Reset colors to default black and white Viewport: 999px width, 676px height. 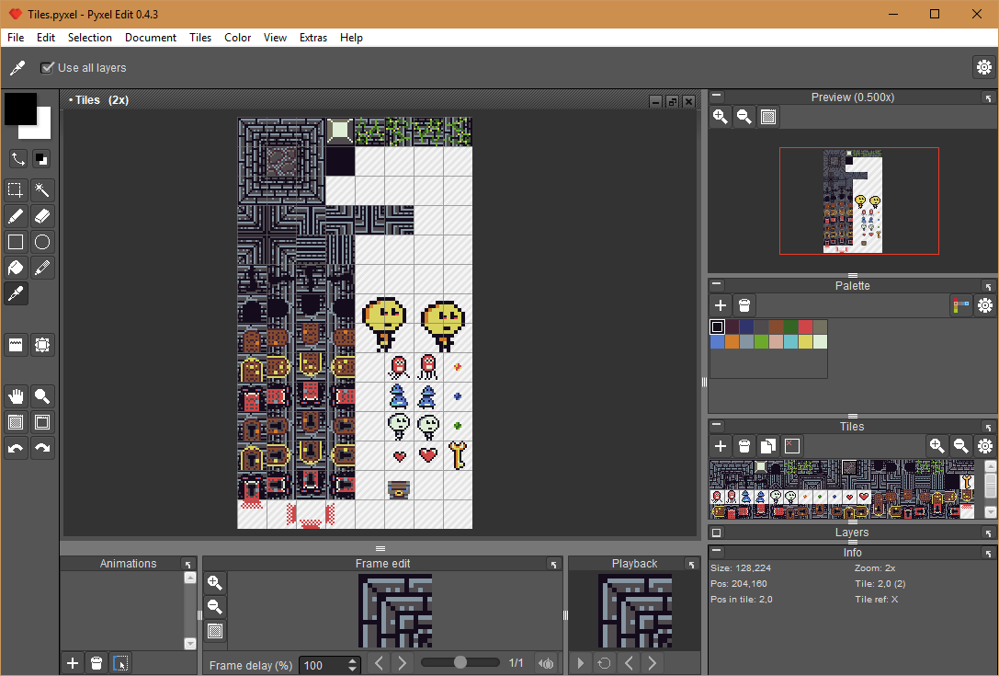(x=41, y=159)
